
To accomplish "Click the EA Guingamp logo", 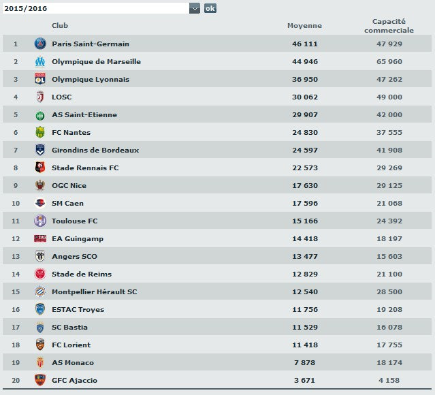I will pos(39,238).
